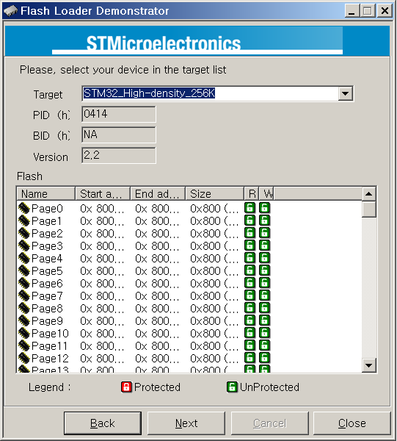Click Page10 read-protection lock icon

point(250,333)
